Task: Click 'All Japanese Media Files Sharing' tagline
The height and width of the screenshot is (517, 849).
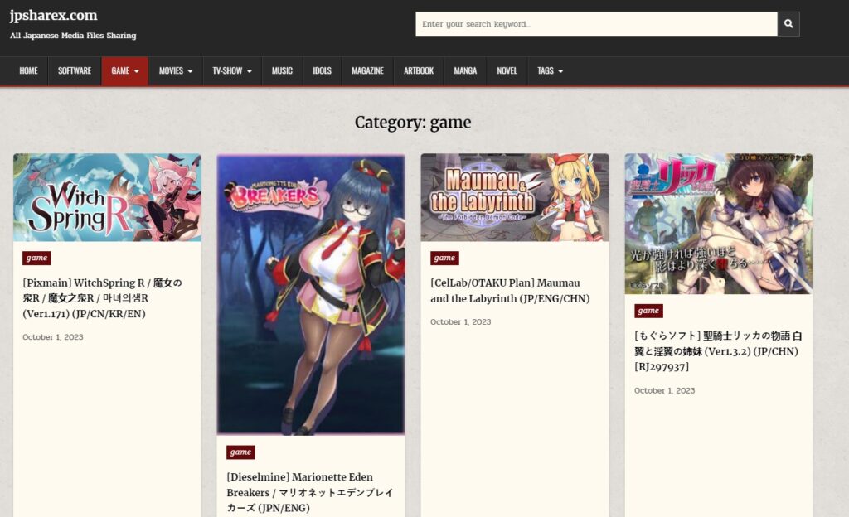Action: click(x=73, y=36)
